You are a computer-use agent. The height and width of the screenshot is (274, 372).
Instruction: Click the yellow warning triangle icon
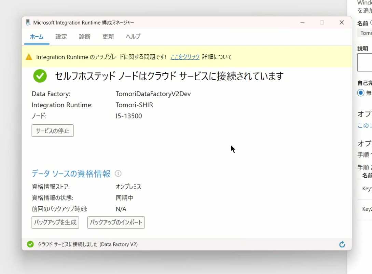point(29,57)
